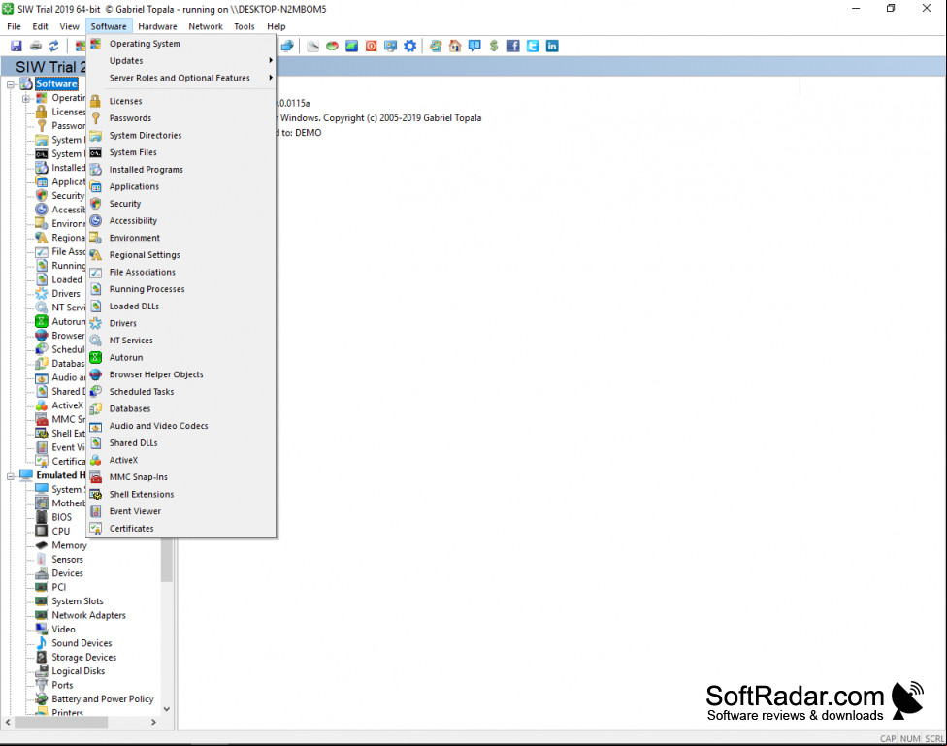
Task: Open the Tools menu
Action: [x=244, y=26]
